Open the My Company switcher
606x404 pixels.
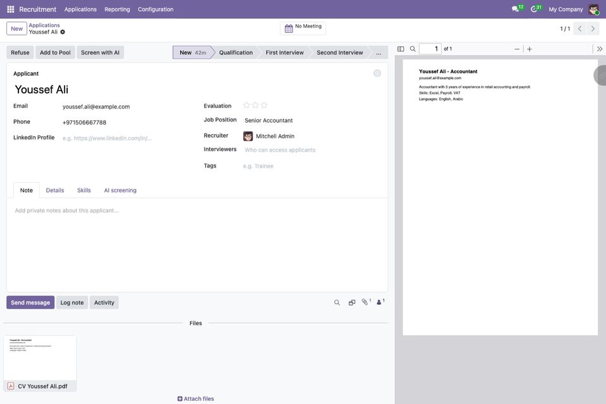click(x=566, y=9)
